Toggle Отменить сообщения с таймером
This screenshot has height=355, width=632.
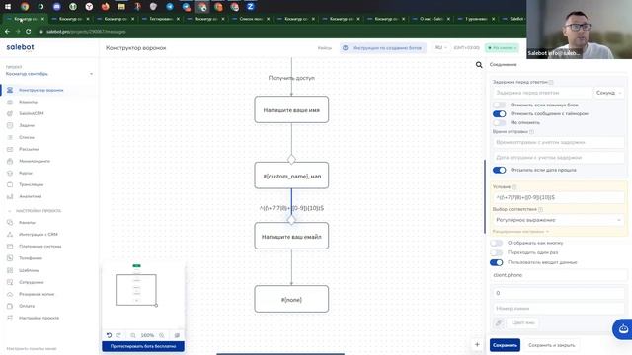tap(499, 114)
